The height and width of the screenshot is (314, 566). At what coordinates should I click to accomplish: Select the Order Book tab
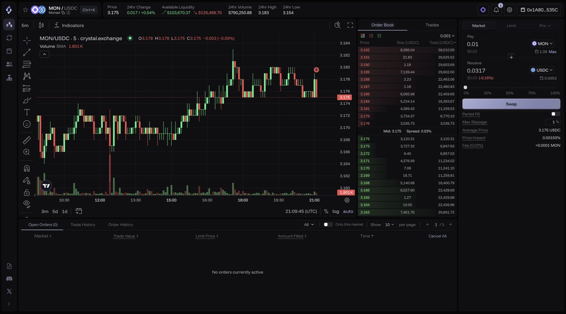pyautogui.click(x=382, y=25)
